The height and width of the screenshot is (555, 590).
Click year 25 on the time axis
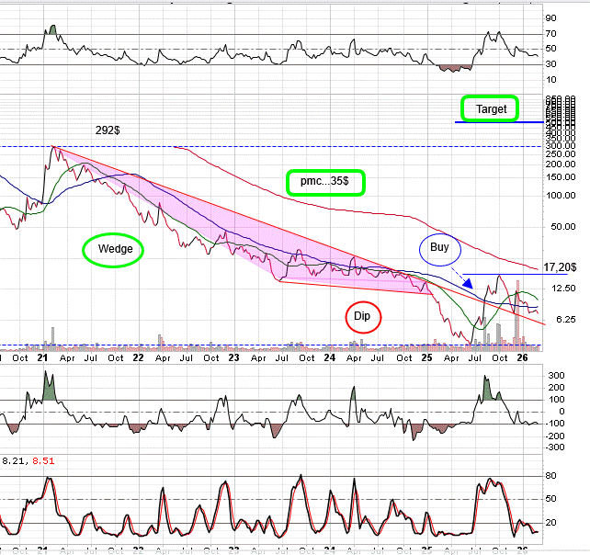(426, 358)
